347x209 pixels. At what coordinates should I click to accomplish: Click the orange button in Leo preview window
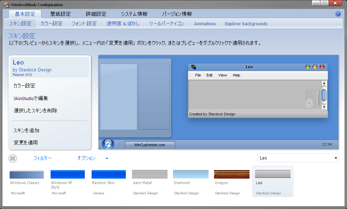[x=315, y=67]
